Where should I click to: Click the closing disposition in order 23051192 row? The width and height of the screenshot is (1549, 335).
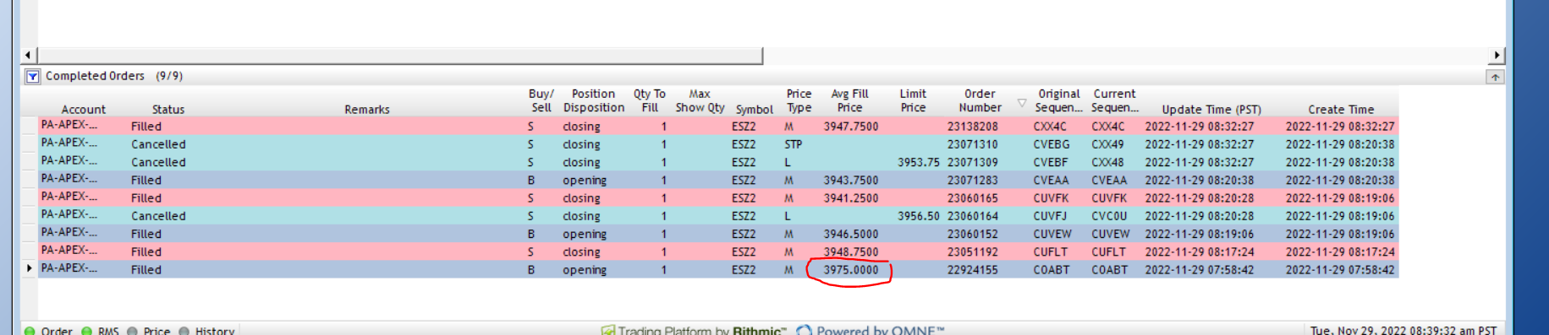click(x=581, y=252)
